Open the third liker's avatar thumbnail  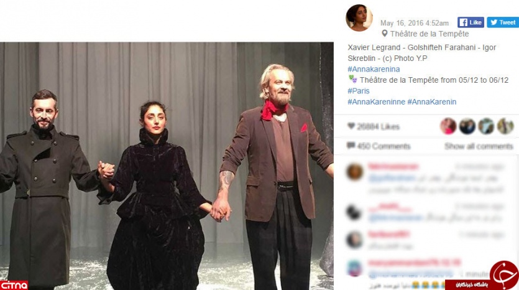[486, 126]
